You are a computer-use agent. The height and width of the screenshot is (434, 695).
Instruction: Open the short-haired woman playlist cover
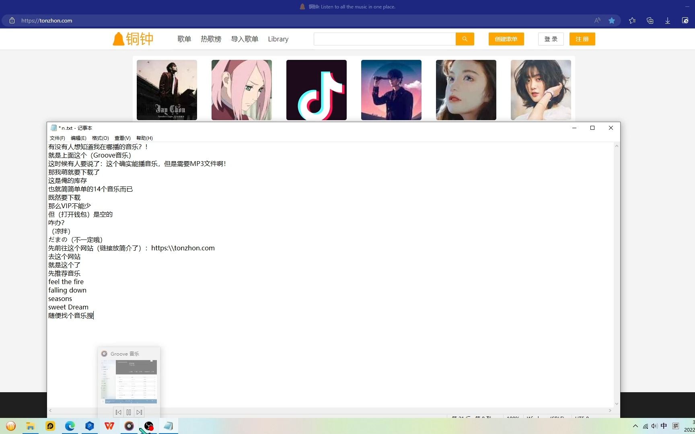[x=541, y=90]
